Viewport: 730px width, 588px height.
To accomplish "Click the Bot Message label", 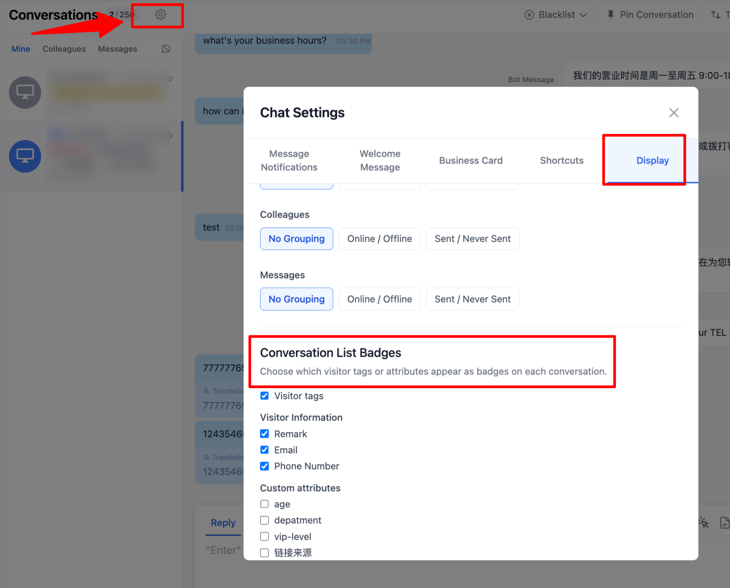I will tap(531, 79).
